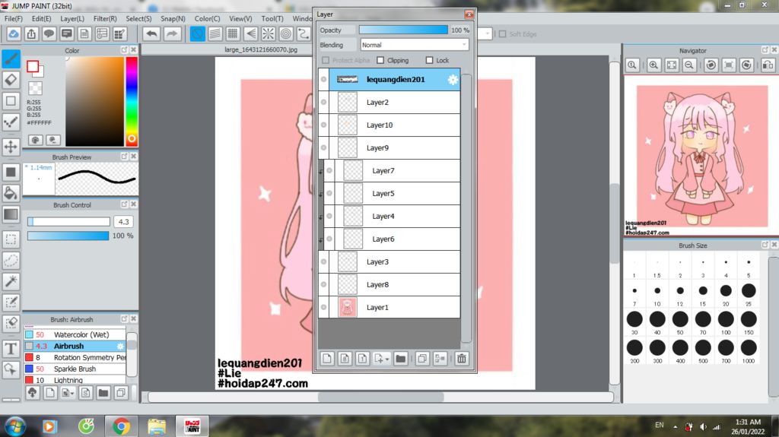Hide Layer2 visibility

click(323, 103)
